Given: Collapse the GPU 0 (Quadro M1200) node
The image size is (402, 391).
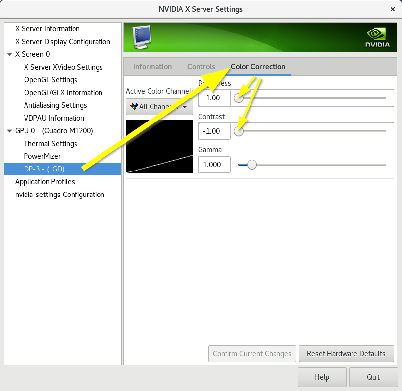Looking at the screenshot, I should 10,131.
